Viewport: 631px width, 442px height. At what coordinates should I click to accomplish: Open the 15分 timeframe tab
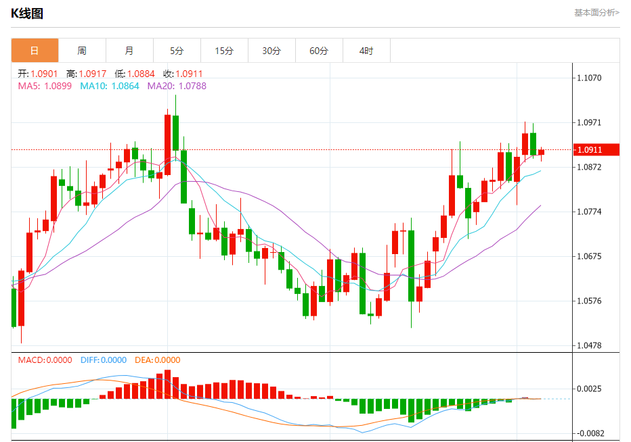click(x=225, y=51)
